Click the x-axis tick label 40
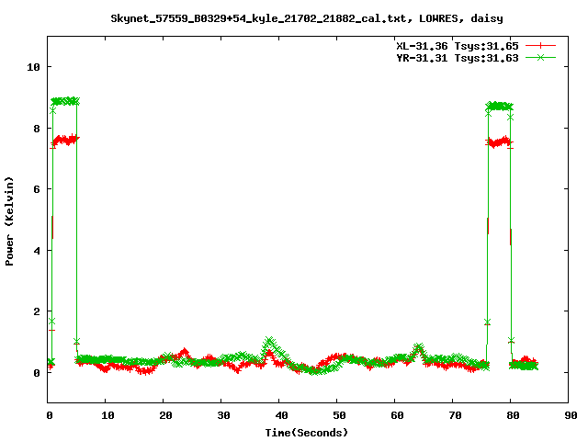Screen dimensions: 588x441 point(281,415)
